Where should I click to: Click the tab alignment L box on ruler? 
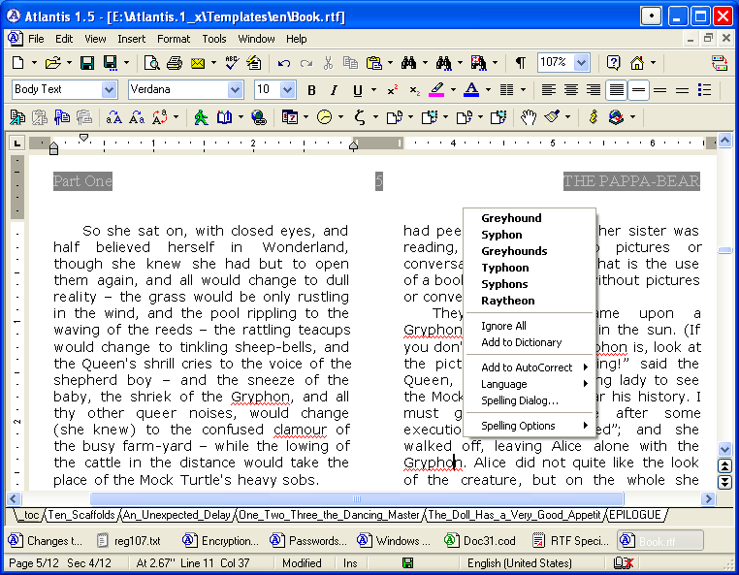16,143
